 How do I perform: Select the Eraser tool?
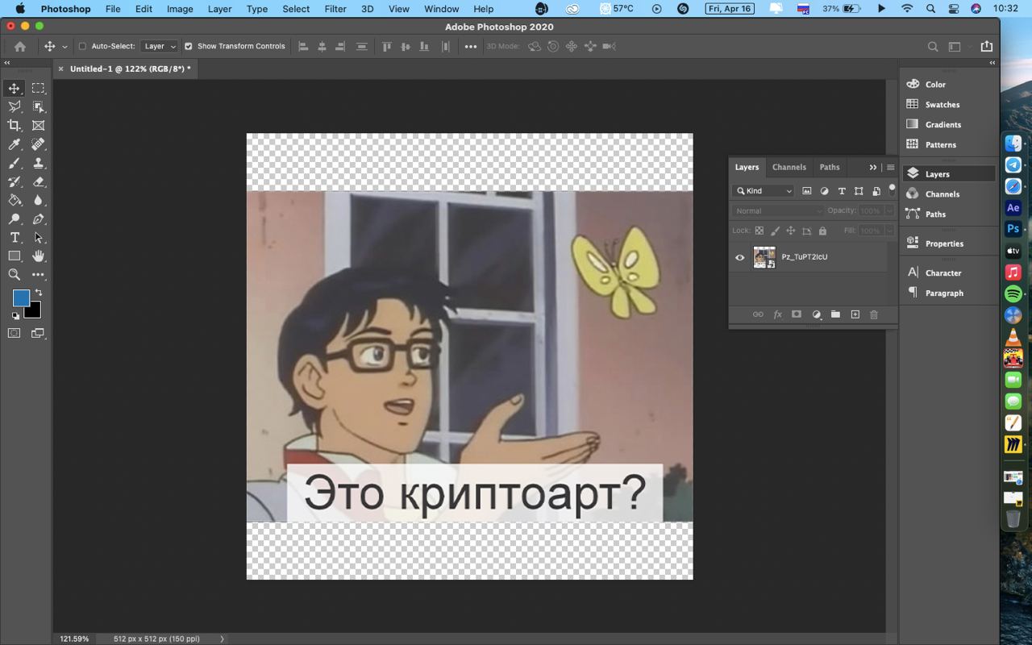38,181
